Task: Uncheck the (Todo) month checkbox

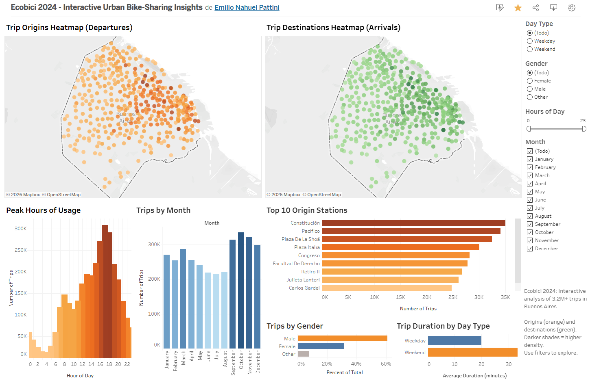Action: click(530, 151)
